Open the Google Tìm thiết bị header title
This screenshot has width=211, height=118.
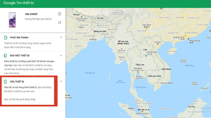pyautogui.click(x=18, y=3)
